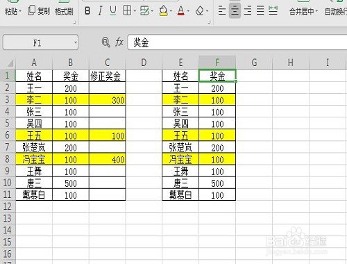Select column G header

pyautogui.click(x=254, y=63)
